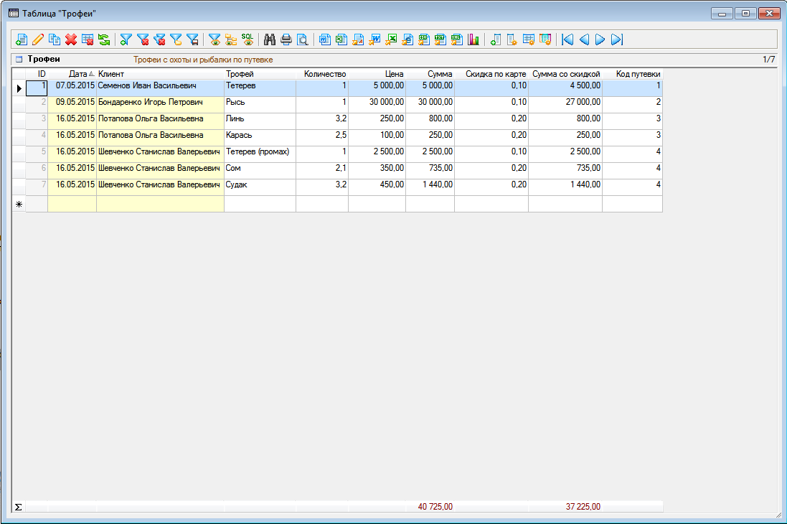787x524 pixels.
Task: Go to the first record arrow
Action: point(567,40)
